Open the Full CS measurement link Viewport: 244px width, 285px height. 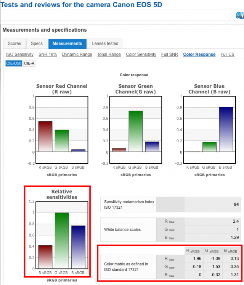click(x=228, y=54)
